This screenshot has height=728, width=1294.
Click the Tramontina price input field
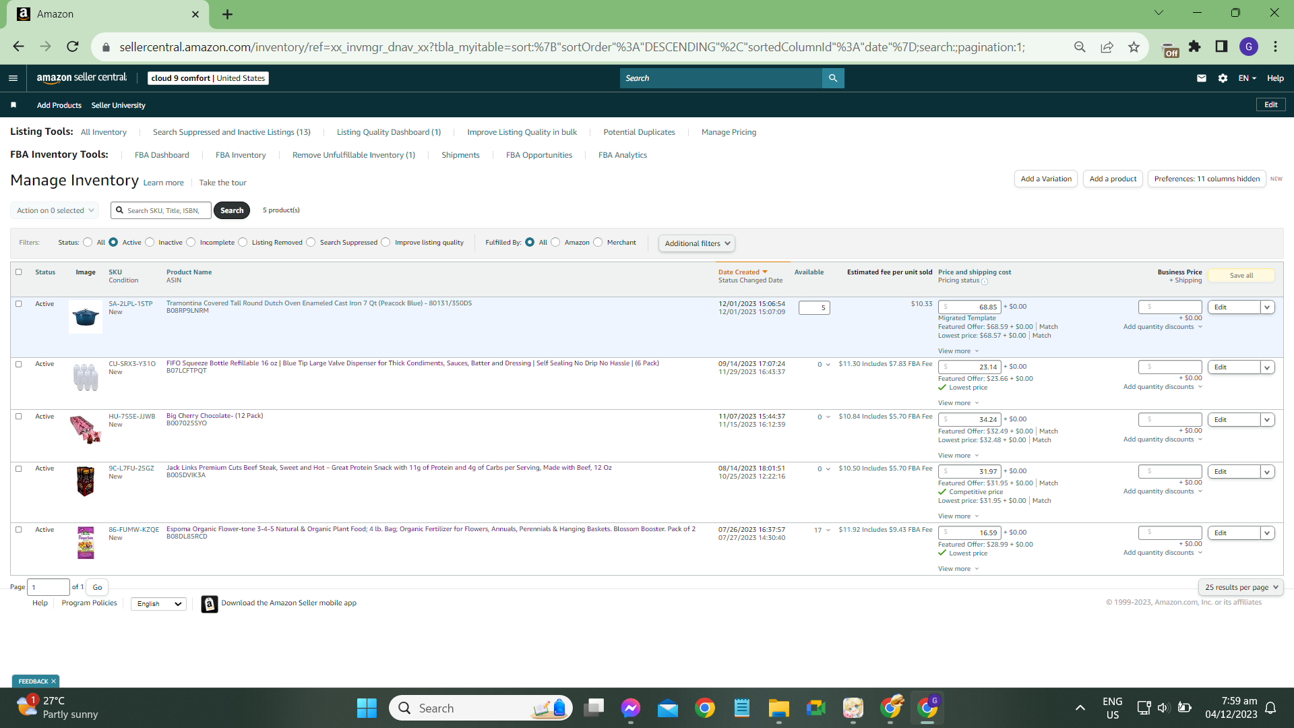[969, 307]
